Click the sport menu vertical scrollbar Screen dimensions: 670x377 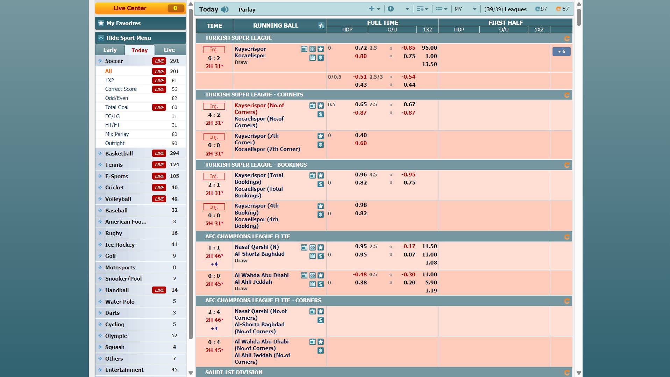(191, 175)
